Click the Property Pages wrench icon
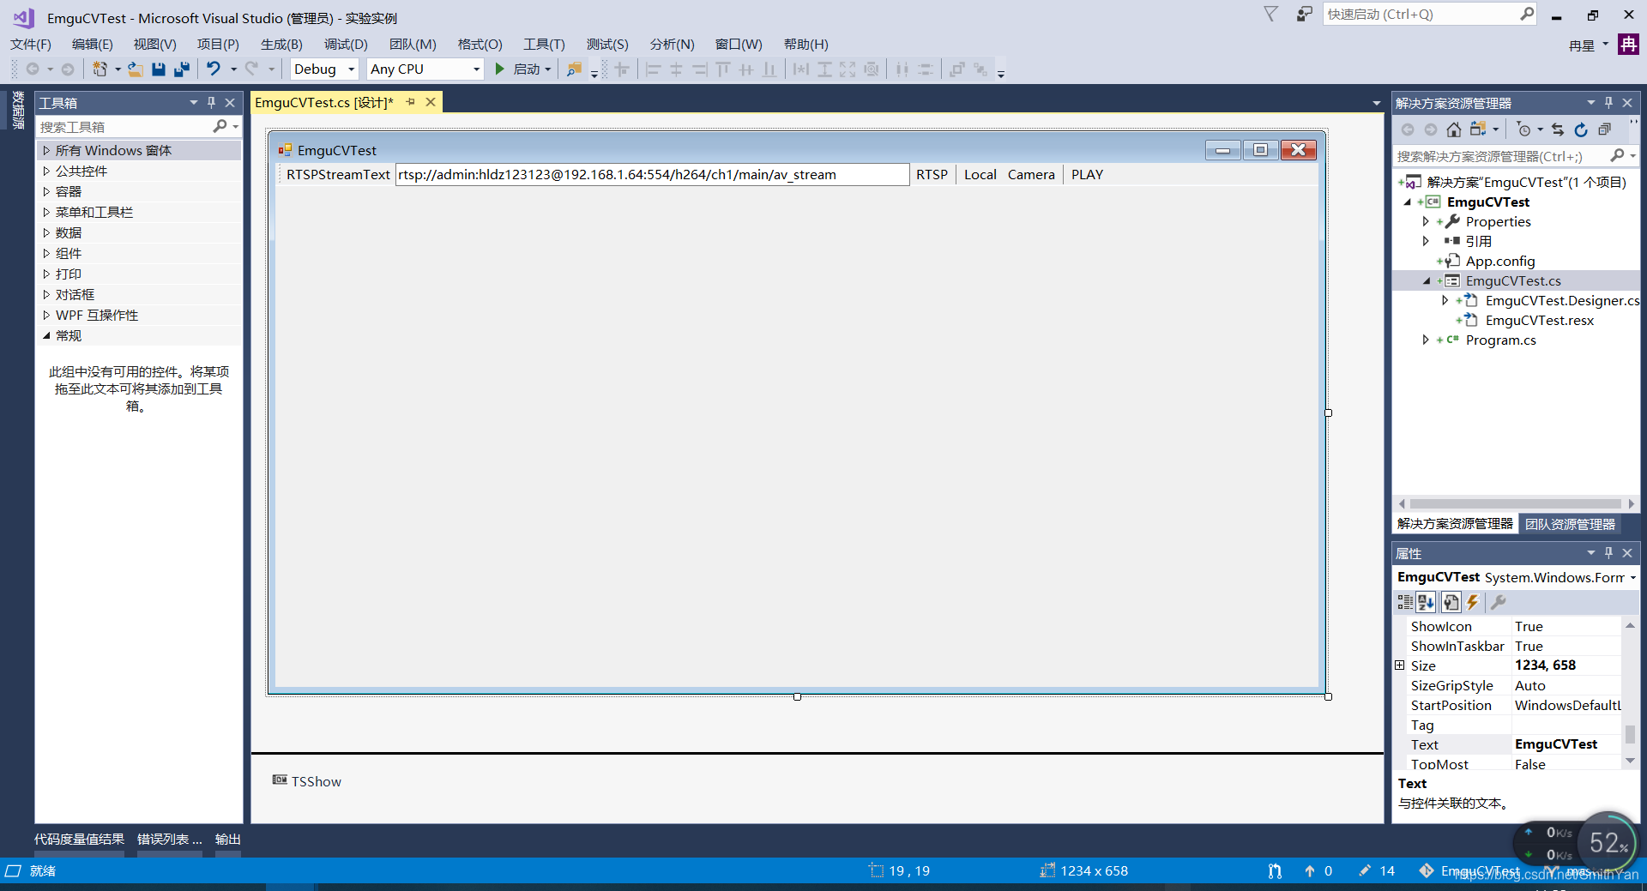Screen dimensions: 1647x891 [1498, 602]
